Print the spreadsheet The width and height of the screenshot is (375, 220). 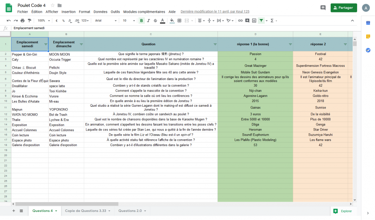(22, 21)
